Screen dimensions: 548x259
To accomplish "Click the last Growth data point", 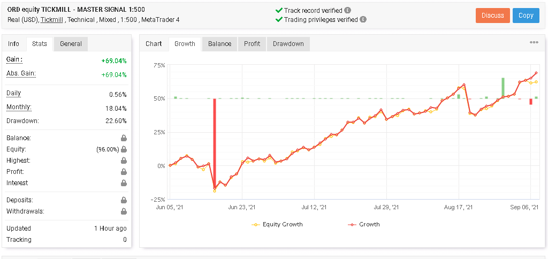I will (536, 73).
